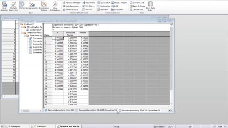This screenshot has height=128, width=228.
Task: Click Y column header
Action: pos(58,34)
